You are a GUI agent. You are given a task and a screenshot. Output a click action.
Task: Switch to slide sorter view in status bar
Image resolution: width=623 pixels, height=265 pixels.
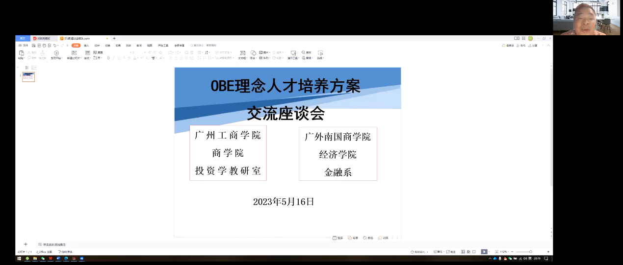click(468, 252)
